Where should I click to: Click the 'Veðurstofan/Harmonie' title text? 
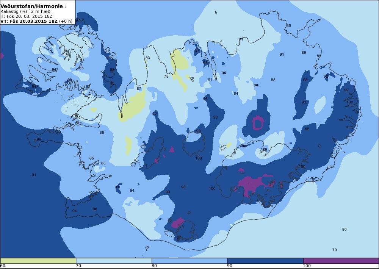31,6
